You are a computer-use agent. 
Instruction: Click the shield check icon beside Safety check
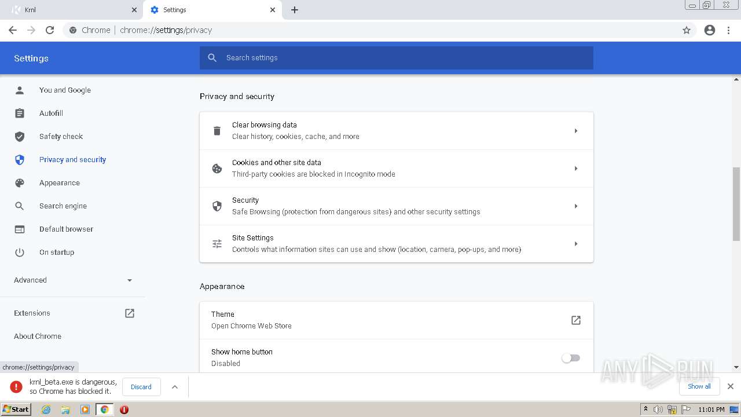click(x=20, y=136)
